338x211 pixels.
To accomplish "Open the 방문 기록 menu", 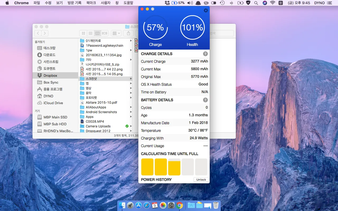I will [74, 3].
